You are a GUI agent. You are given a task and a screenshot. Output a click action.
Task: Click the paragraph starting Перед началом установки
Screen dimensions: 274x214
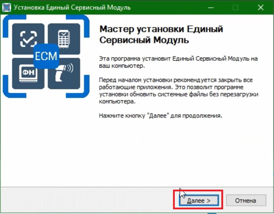point(179,91)
